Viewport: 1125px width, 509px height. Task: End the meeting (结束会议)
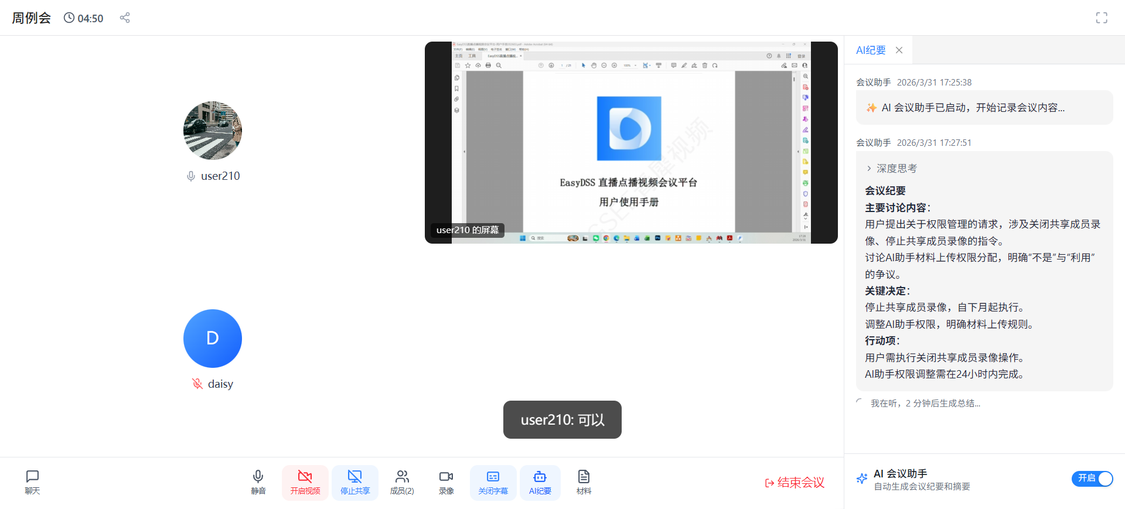pos(795,483)
